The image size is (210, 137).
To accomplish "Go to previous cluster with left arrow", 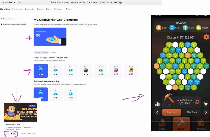I will pyautogui.click(x=157, y=112).
